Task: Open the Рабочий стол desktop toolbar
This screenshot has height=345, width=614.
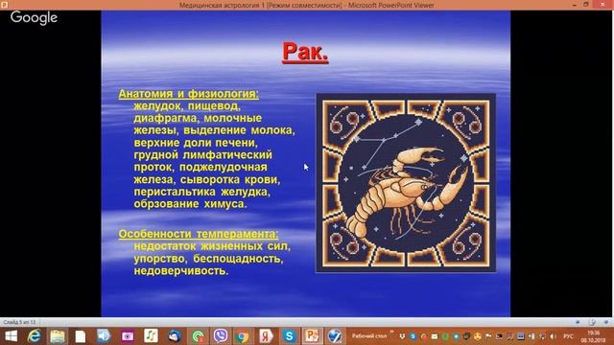Action: tap(369, 336)
